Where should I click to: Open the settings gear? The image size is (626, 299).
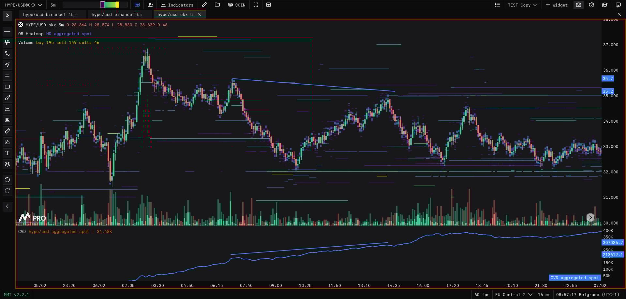point(591,5)
